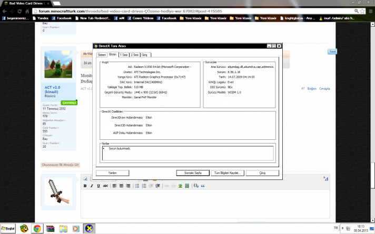Click the Çıkış button
Image resolution: width=375 pixels, height=234 pixels.
point(262,173)
